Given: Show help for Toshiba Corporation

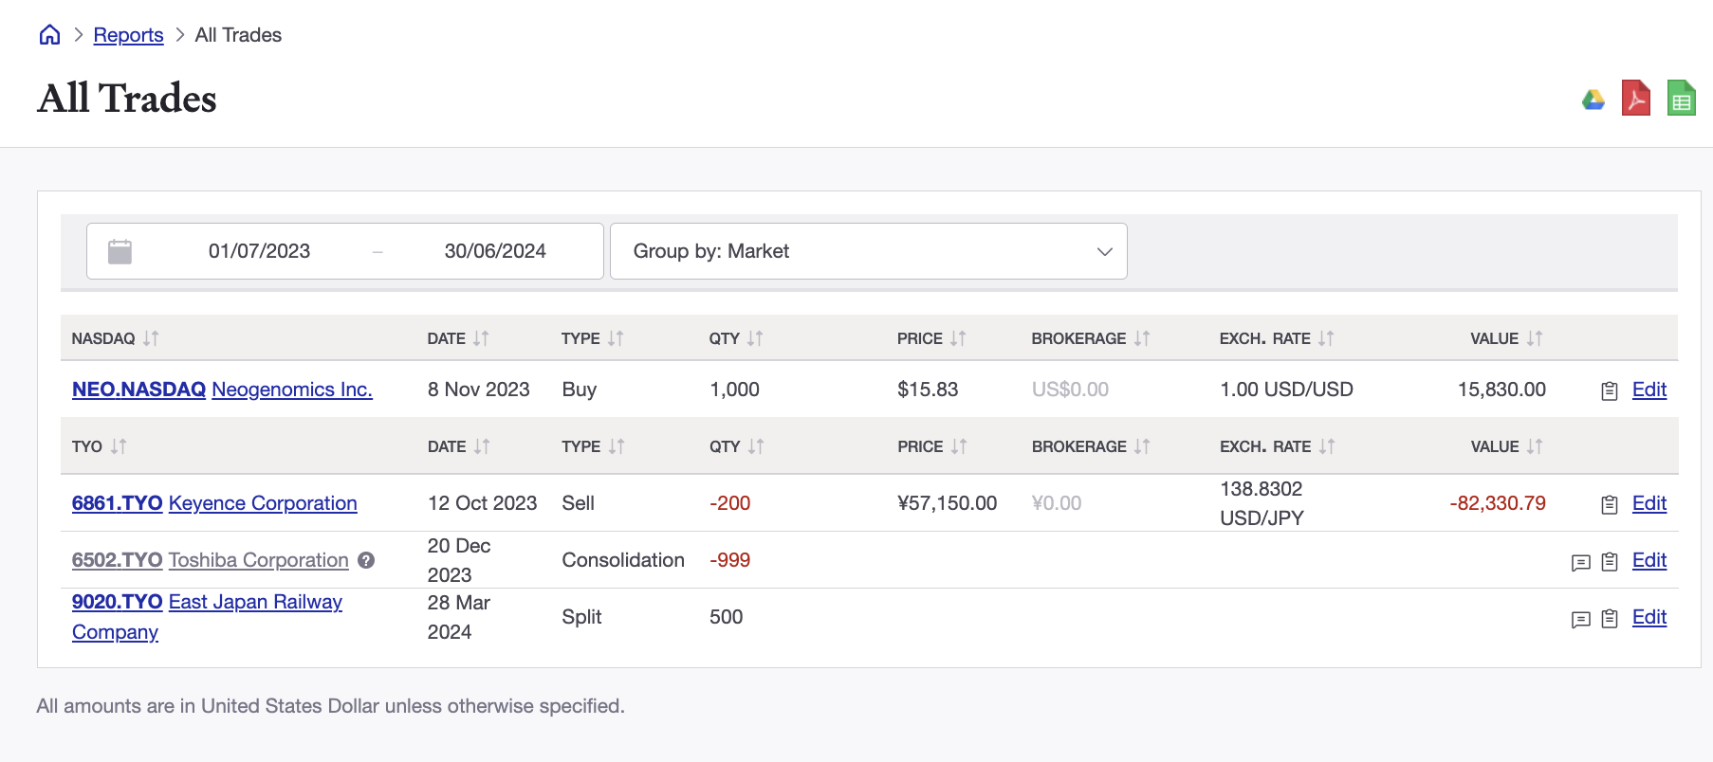Looking at the screenshot, I should pyautogui.click(x=366, y=560).
